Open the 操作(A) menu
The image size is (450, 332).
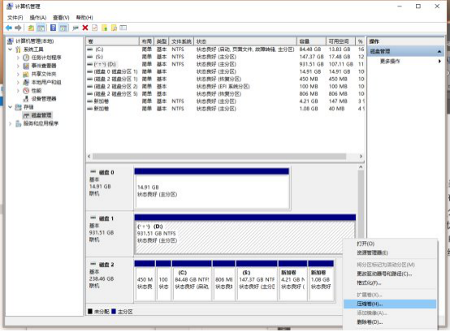tap(38, 18)
